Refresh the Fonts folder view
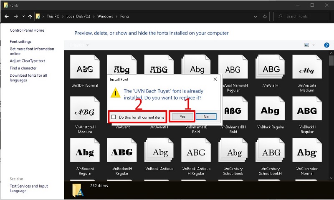Image resolution: width=334 pixels, height=200 pixels. pos(265,16)
